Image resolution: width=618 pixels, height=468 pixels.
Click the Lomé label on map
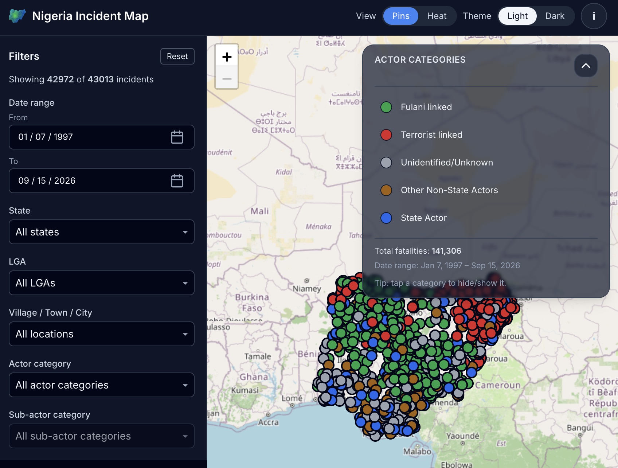coord(292,398)
